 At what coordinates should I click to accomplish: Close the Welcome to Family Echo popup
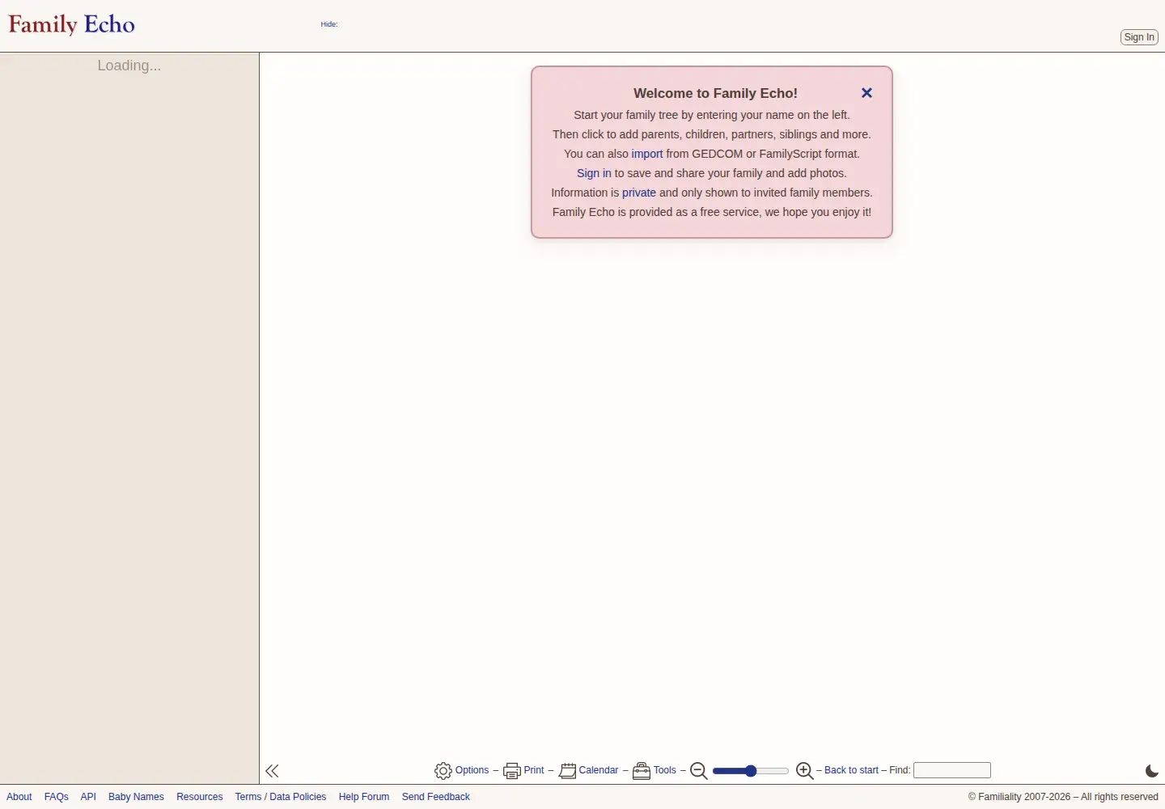point(866,93)
